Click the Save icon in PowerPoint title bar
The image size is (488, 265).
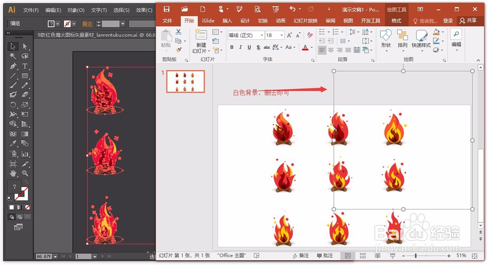click(x=167, y=9)
